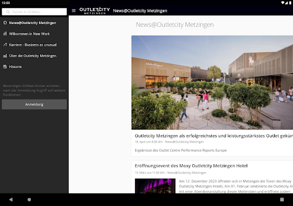The height and width of the screenshot is (206, 293).
Task: Tap the Android back navigation button
Action: point(11,200)
